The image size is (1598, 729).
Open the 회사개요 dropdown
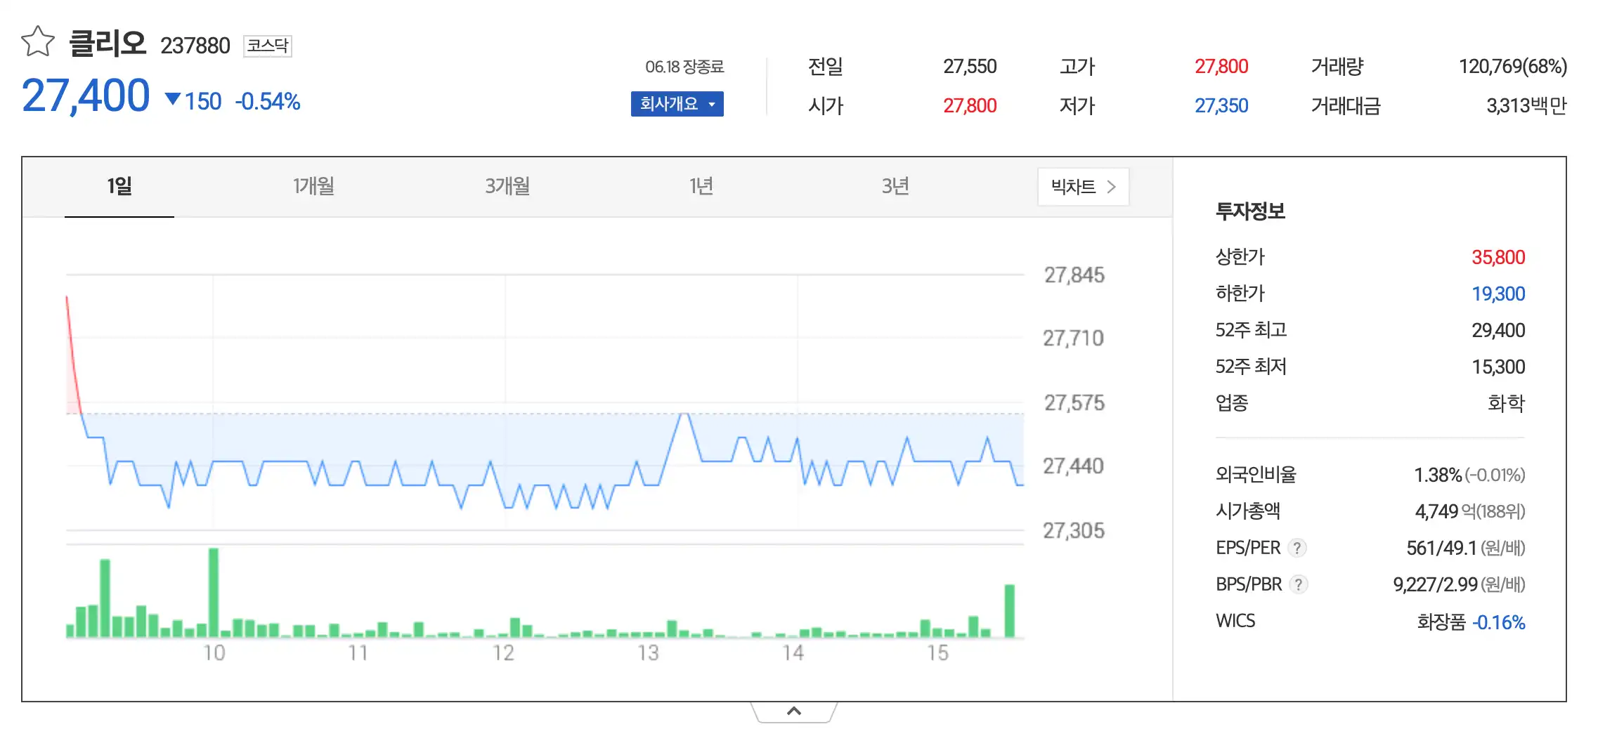click(677, 104)
